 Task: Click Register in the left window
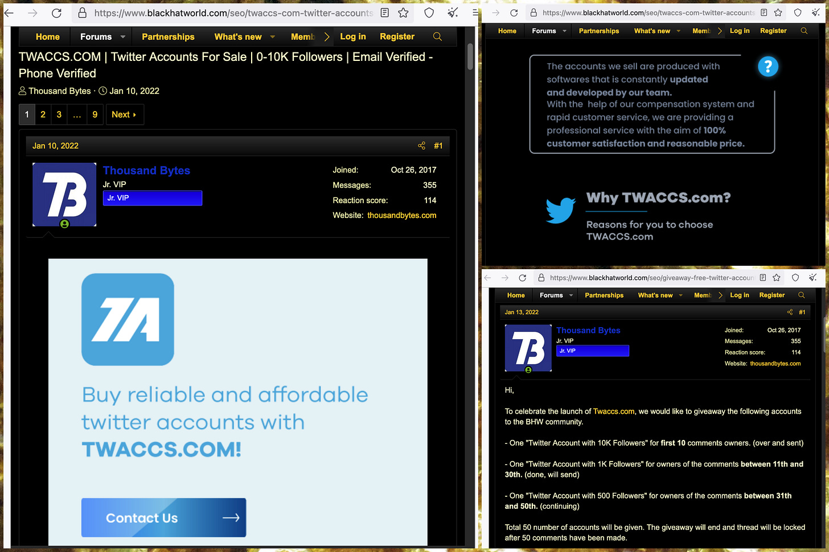[x=397, y=36]
